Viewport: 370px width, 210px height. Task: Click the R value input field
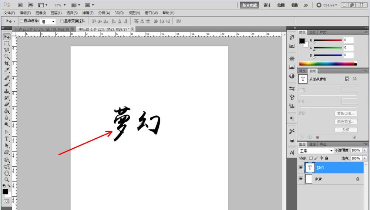point(348,40)
